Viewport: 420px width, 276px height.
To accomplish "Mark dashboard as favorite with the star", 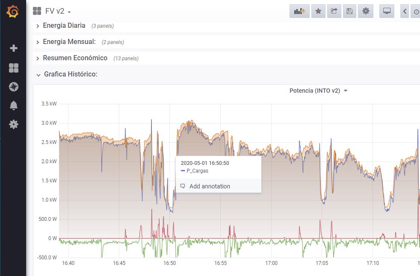I will (x=318, y=11).
